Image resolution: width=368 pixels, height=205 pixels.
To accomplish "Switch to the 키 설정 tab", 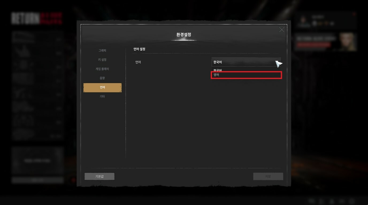I will pyautogui.click(x=102, y=60).
